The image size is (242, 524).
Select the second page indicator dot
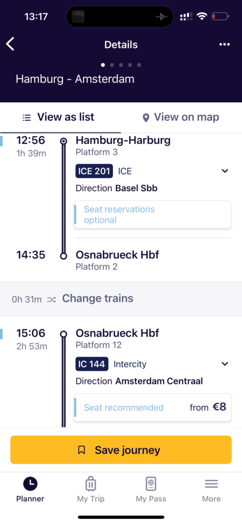pos(112,65)
